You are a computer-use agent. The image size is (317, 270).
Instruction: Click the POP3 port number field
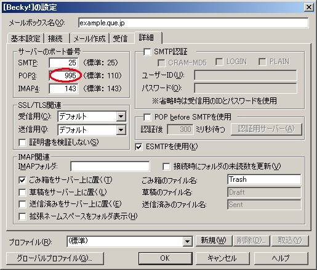(63, 76)
